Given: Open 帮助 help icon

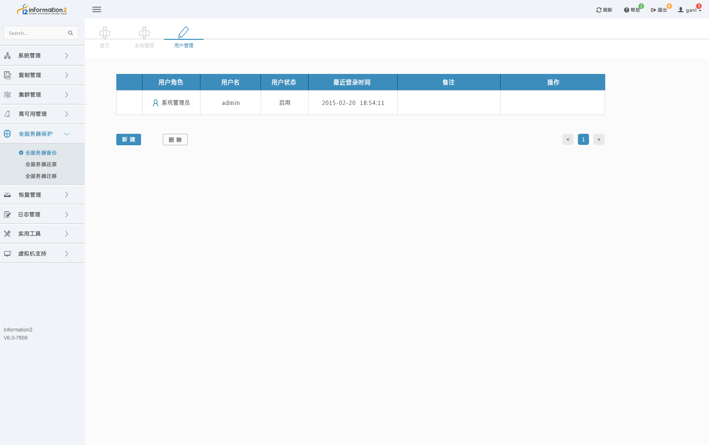Looking at the screenshot, I should pos(626,10).
